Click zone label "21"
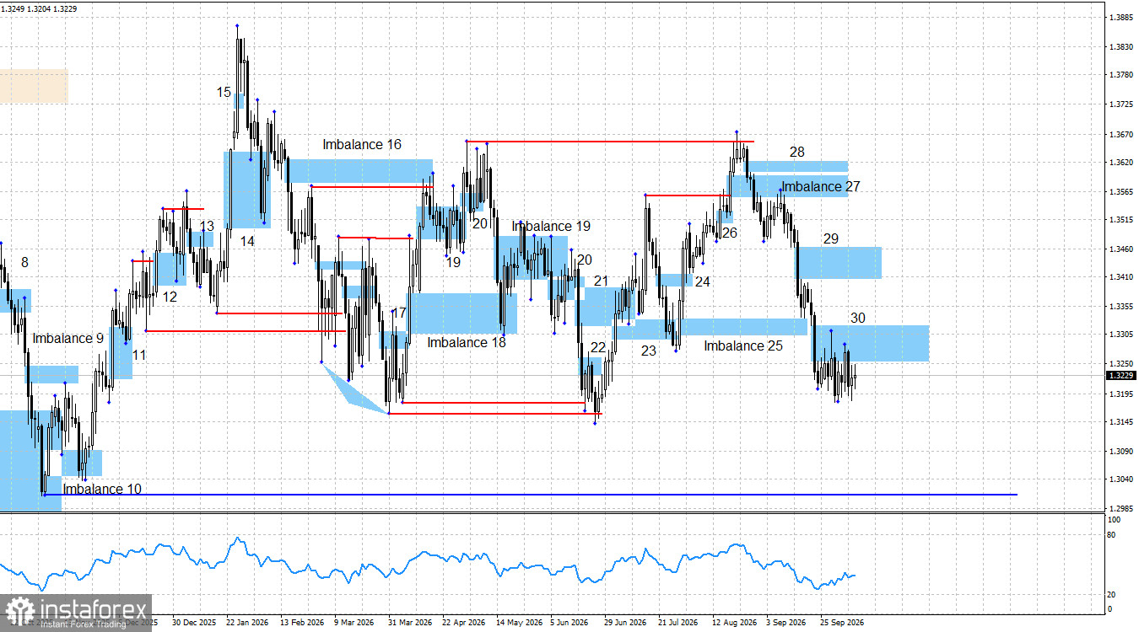Screen dimensions: 1139x632 pyautogui.click(x=601, y=281)
